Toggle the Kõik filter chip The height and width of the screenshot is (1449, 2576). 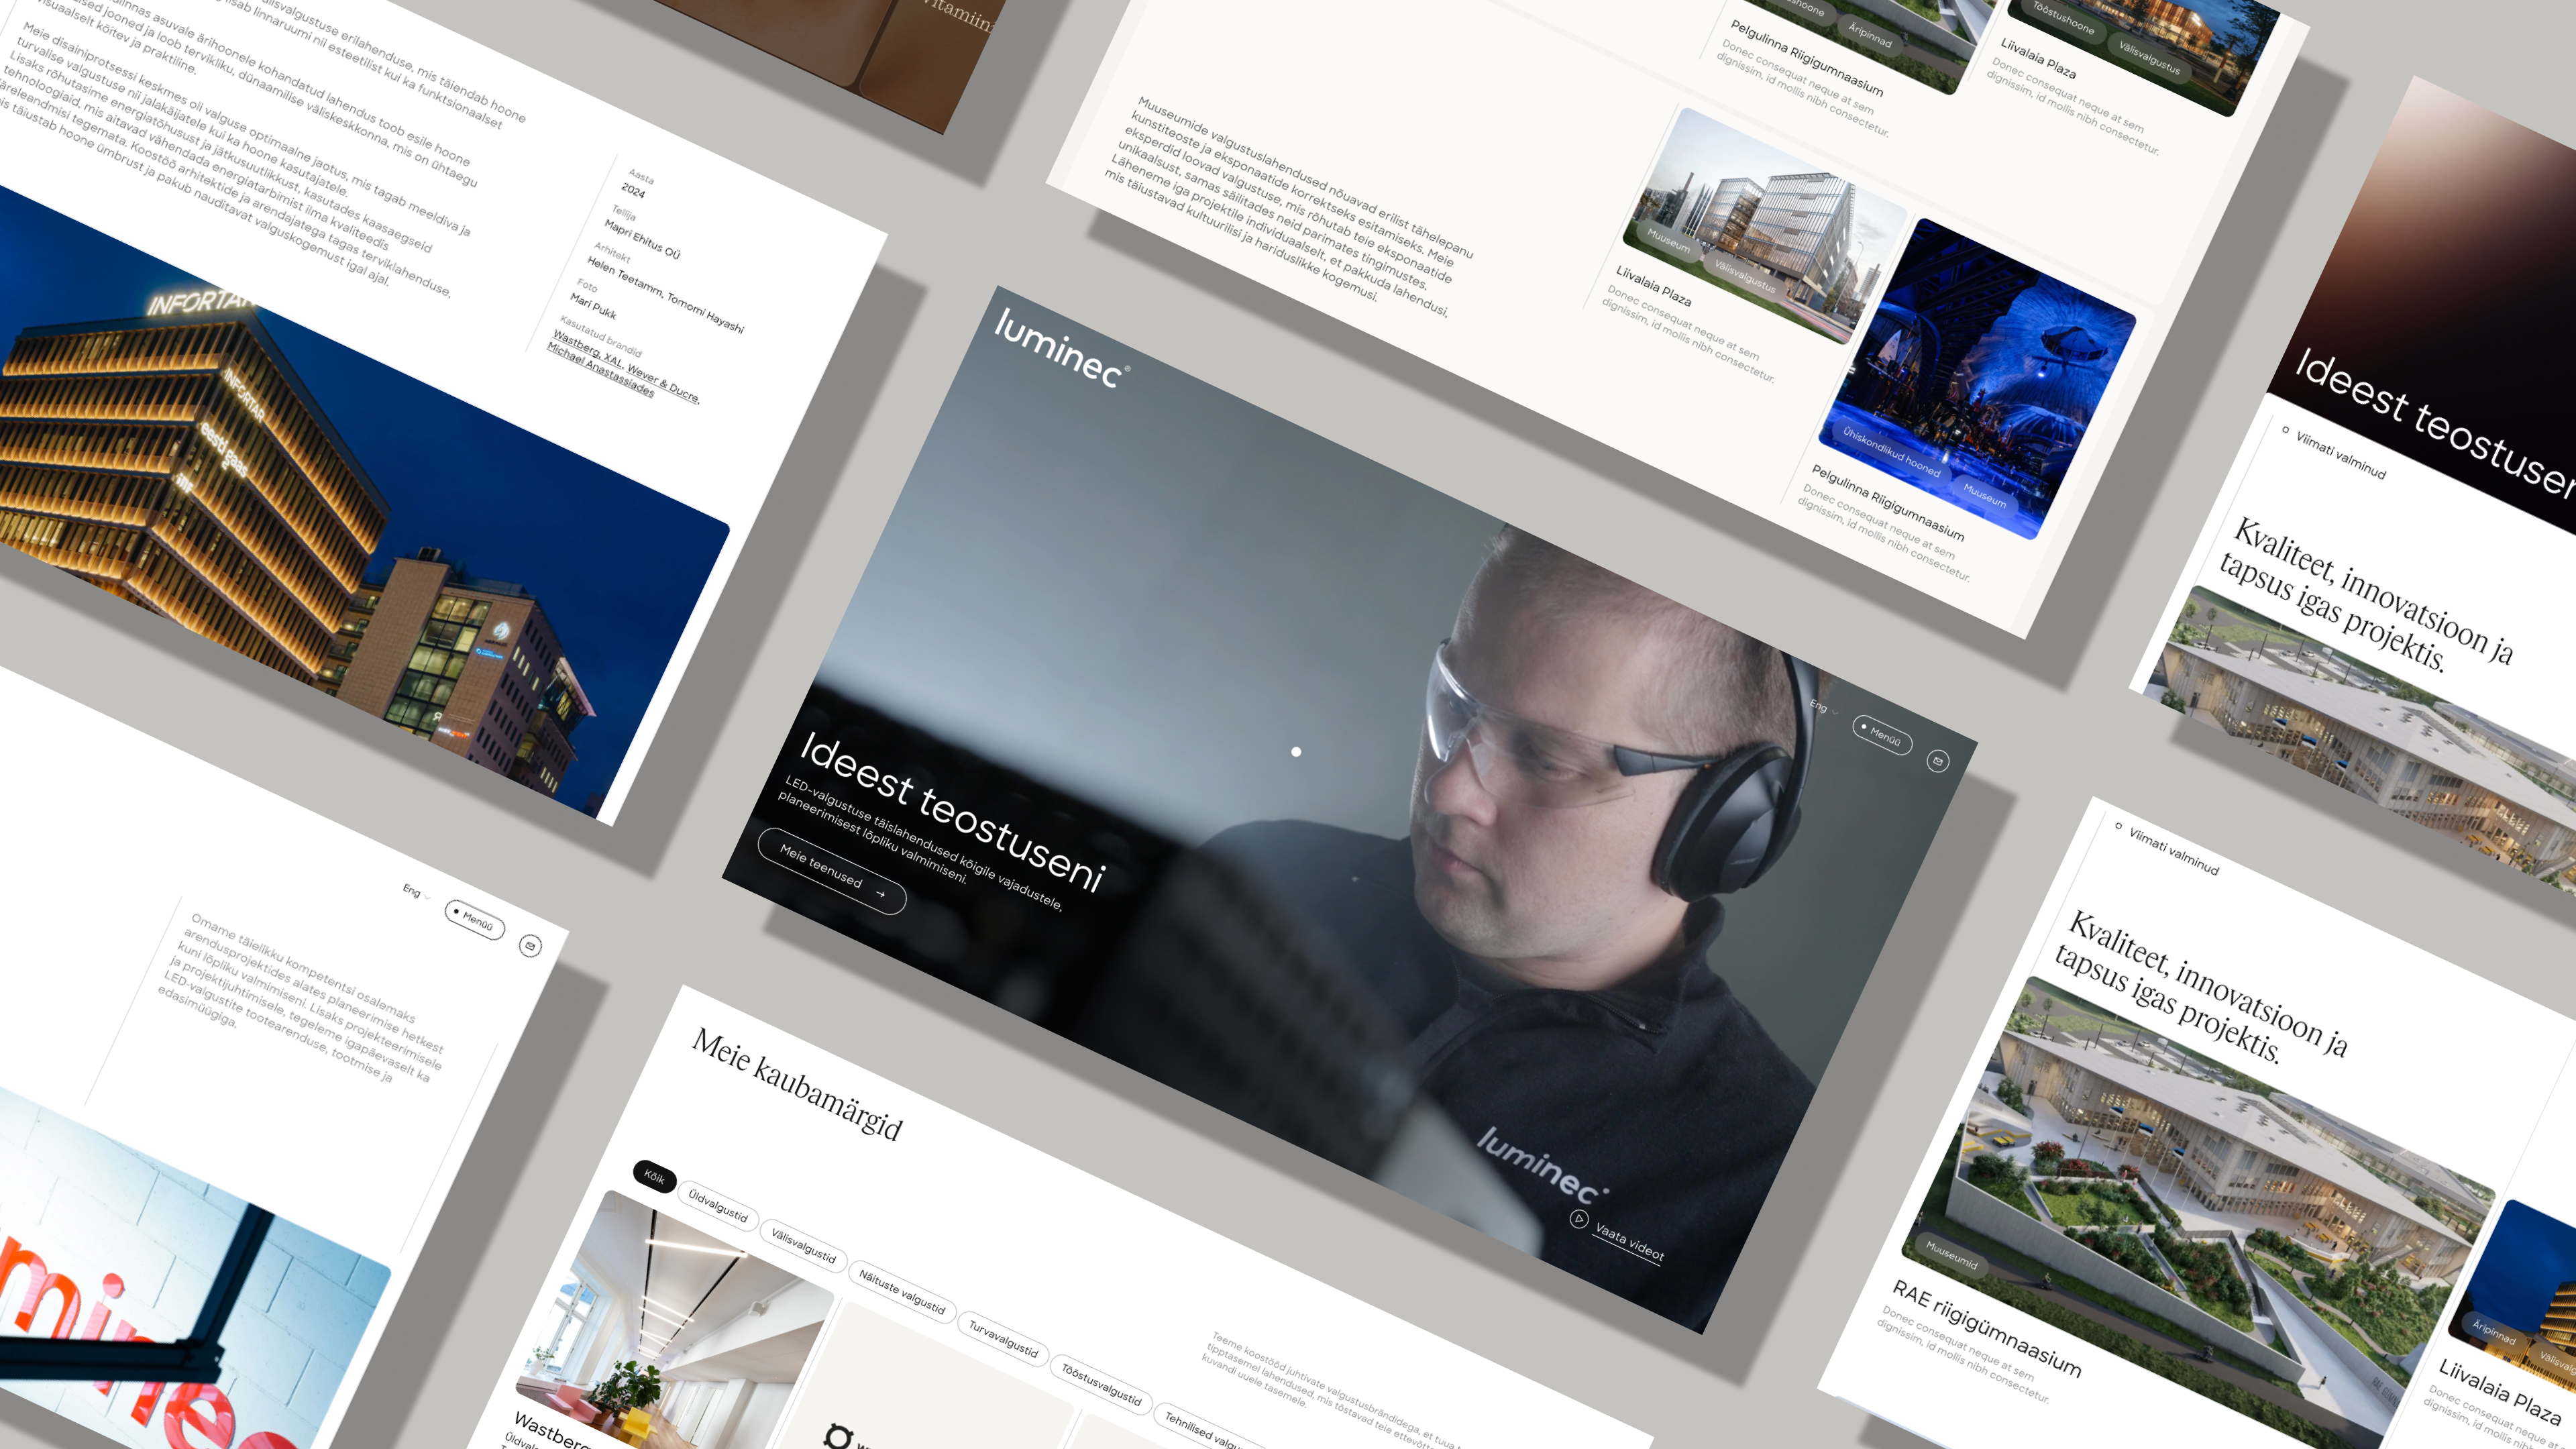tap(654, 1177)
